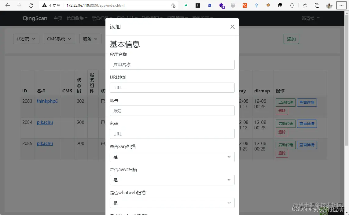
Task: Select the 主页 menu item
Action: point(58,18)
